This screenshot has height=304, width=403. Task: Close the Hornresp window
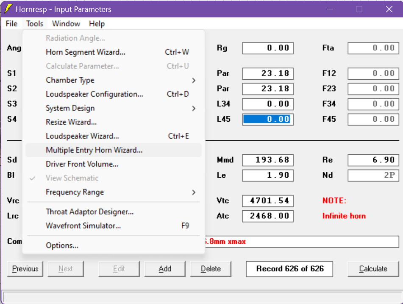(389, 9)
